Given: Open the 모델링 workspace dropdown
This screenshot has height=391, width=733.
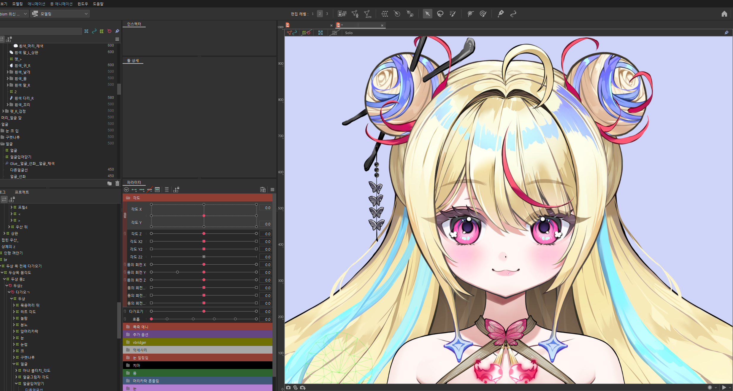Looking at the screenshot, I should [60, 14].
